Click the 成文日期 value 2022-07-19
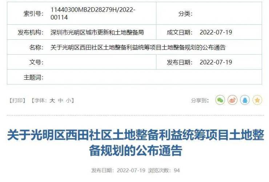The height and width of the screenshot is (182, 269). point(216,32)
